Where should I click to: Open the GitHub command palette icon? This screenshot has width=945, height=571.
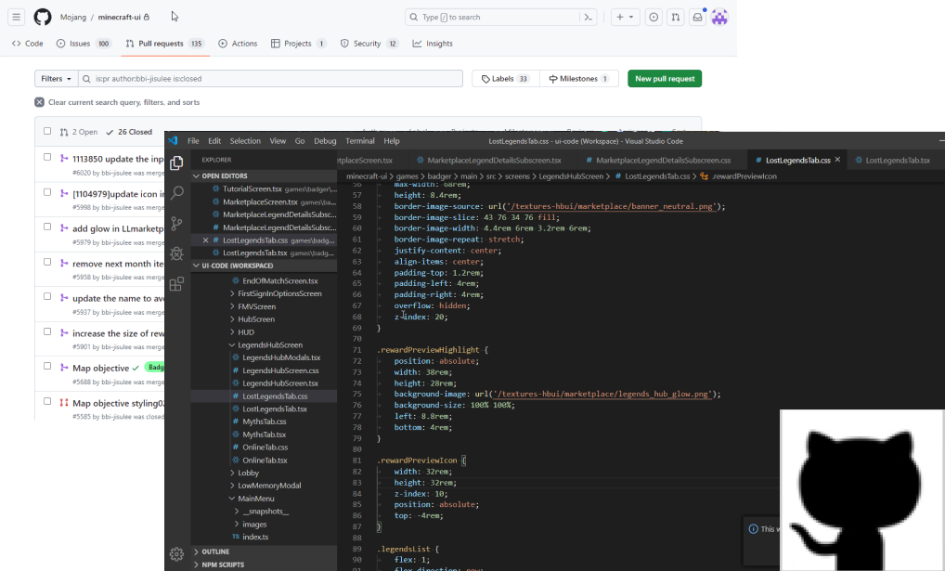589,17
